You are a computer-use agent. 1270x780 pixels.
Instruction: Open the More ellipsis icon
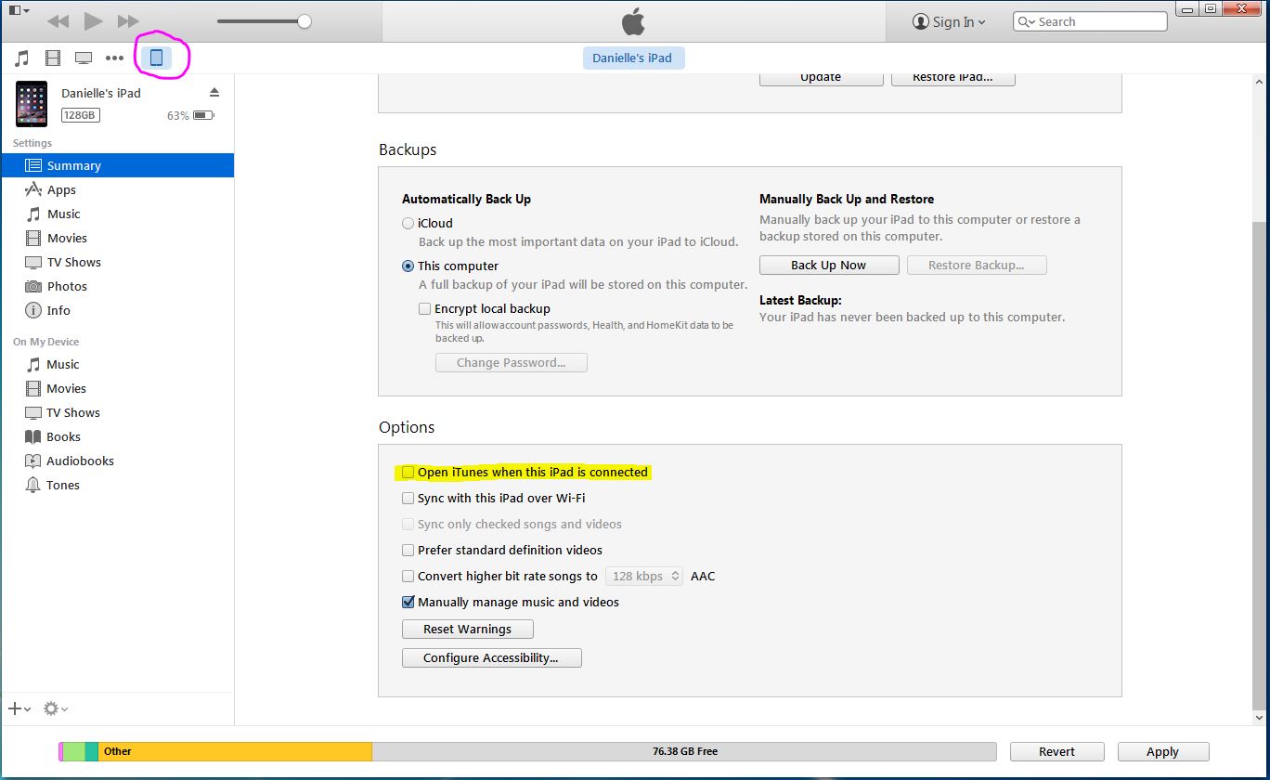(x=114, y=58)
